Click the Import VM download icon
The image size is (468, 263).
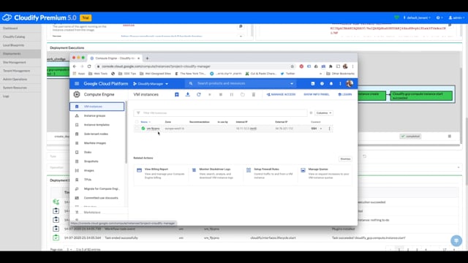188,94
